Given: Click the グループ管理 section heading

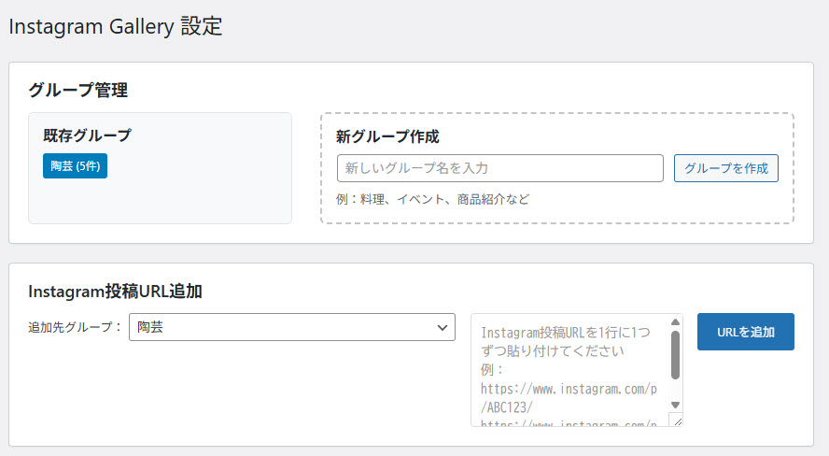Looking at the screenshot, I should point(78,90).
